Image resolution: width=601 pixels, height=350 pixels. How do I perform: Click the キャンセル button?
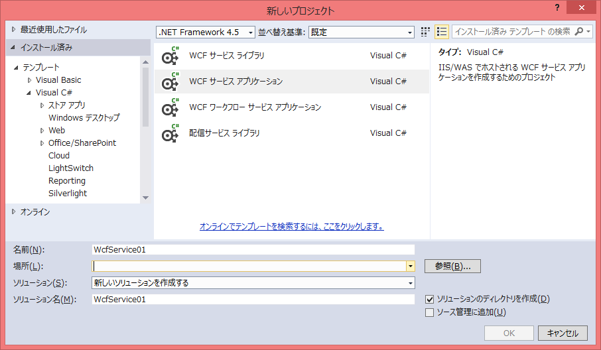(563, 333)
